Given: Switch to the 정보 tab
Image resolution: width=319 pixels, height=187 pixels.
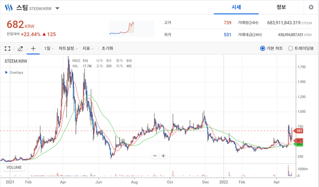Looking at the screenshot, I should click(281, 7).
